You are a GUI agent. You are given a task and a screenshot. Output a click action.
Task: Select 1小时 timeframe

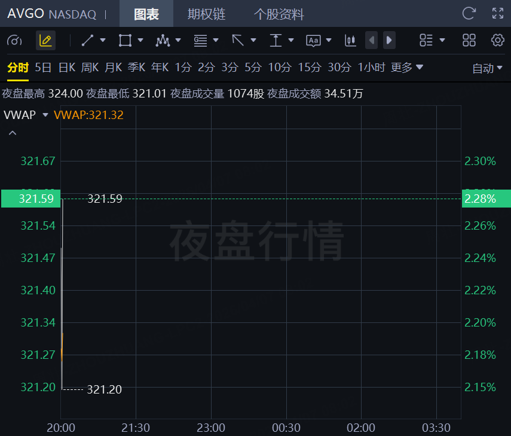click(371, 68)
